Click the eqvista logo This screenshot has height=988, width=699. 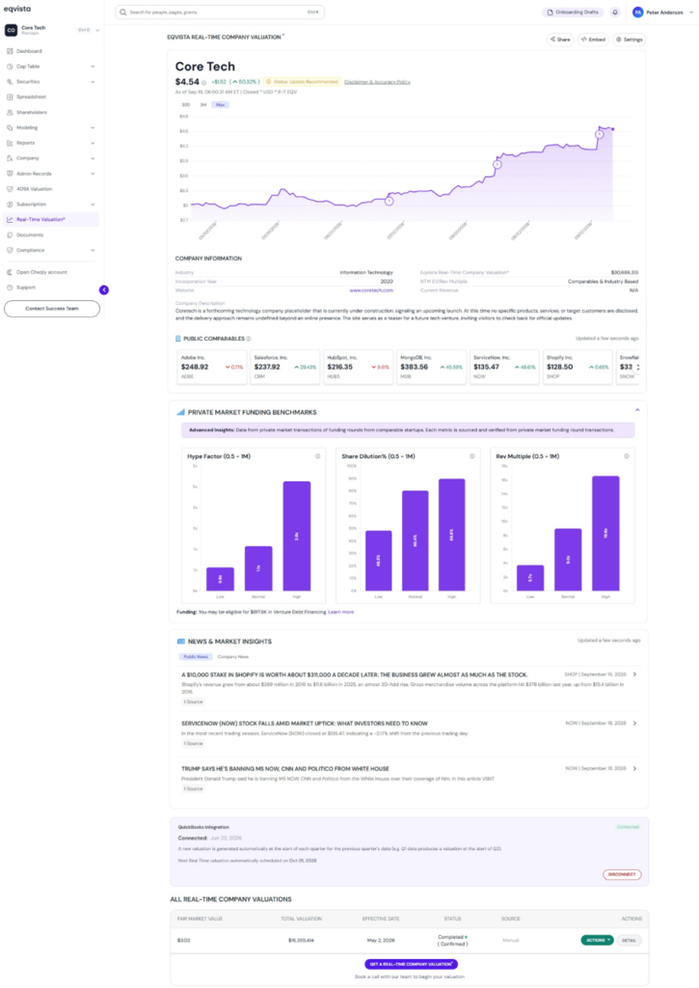(x=17, y=9)
